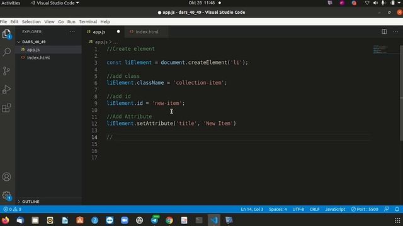Open the Help icon in the dock
The image size is (403, 226).
pos(95,220)
